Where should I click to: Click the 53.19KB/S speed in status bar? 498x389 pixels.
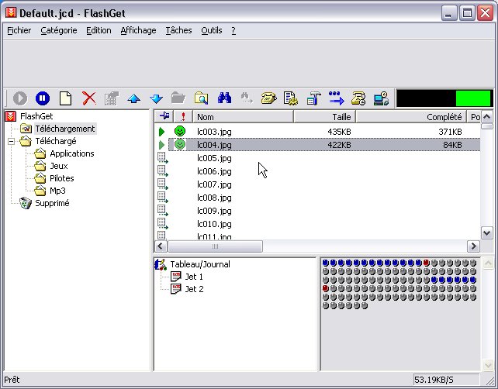click(x=434, y=380)
